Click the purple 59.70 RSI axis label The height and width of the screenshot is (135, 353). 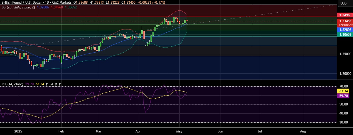(x=345, y=96)
